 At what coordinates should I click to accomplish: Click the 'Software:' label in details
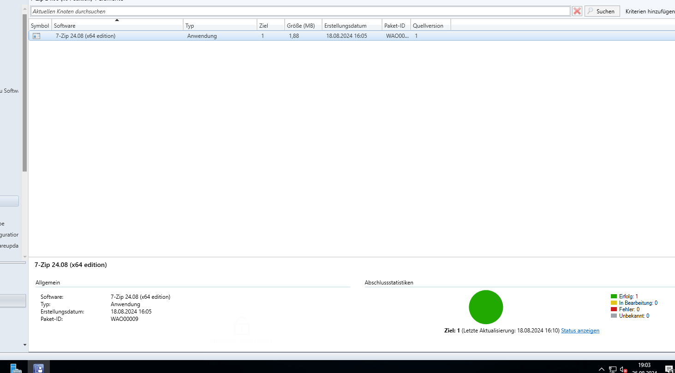pos(52,297)
